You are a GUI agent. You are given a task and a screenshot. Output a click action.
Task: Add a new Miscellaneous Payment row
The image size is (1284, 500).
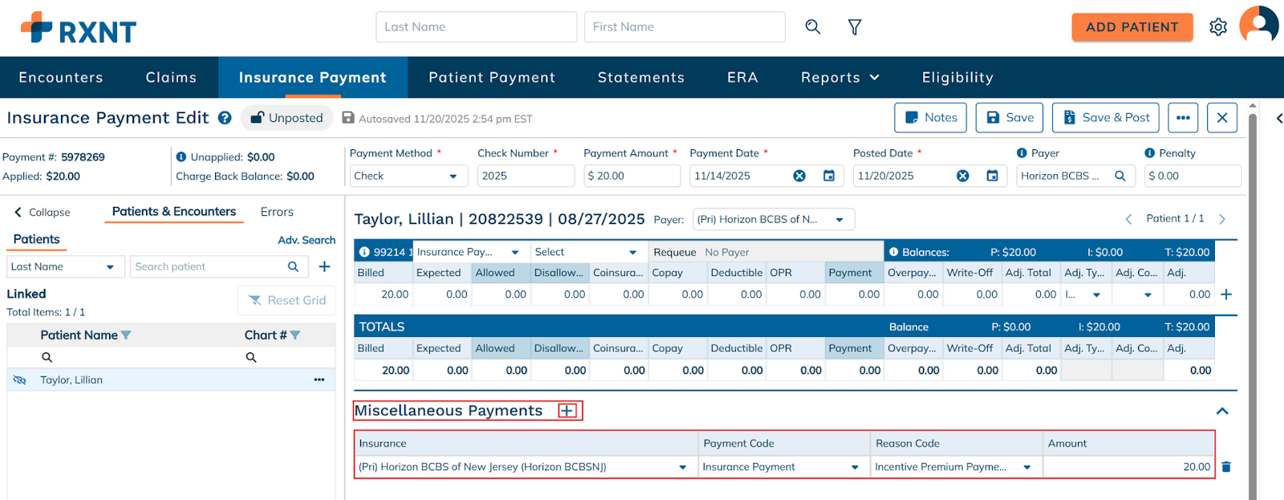tap(567, 411)
